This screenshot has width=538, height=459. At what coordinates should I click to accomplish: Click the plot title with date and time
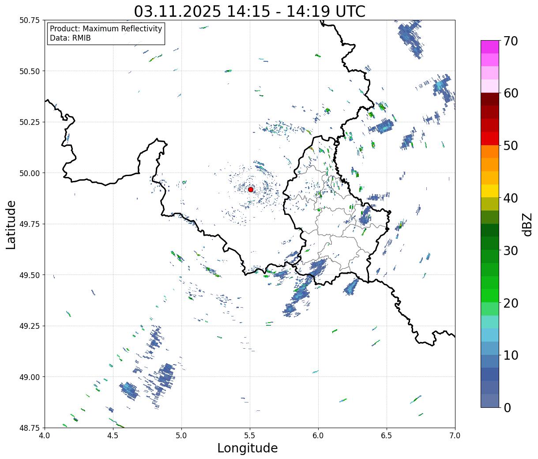250,11
